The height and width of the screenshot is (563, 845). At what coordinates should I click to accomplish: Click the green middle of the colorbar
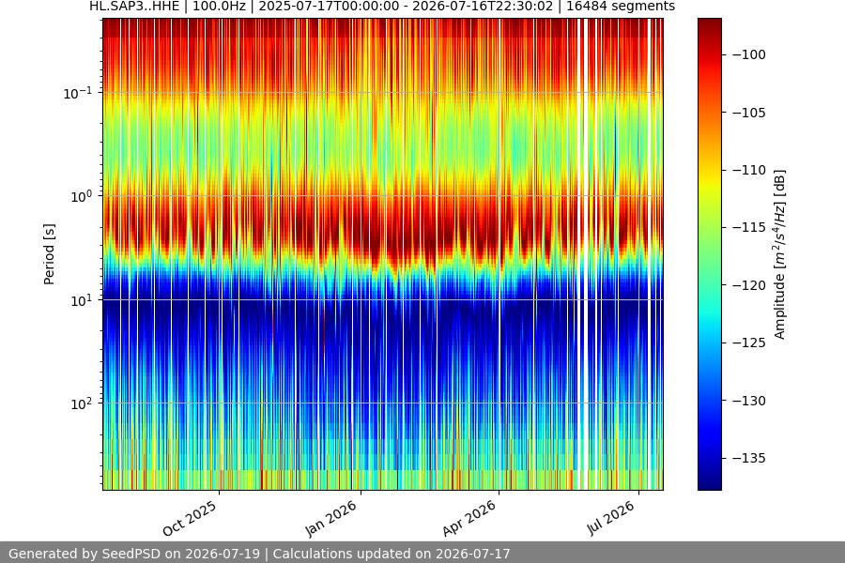pyautogui.click(x=709, y=256)
